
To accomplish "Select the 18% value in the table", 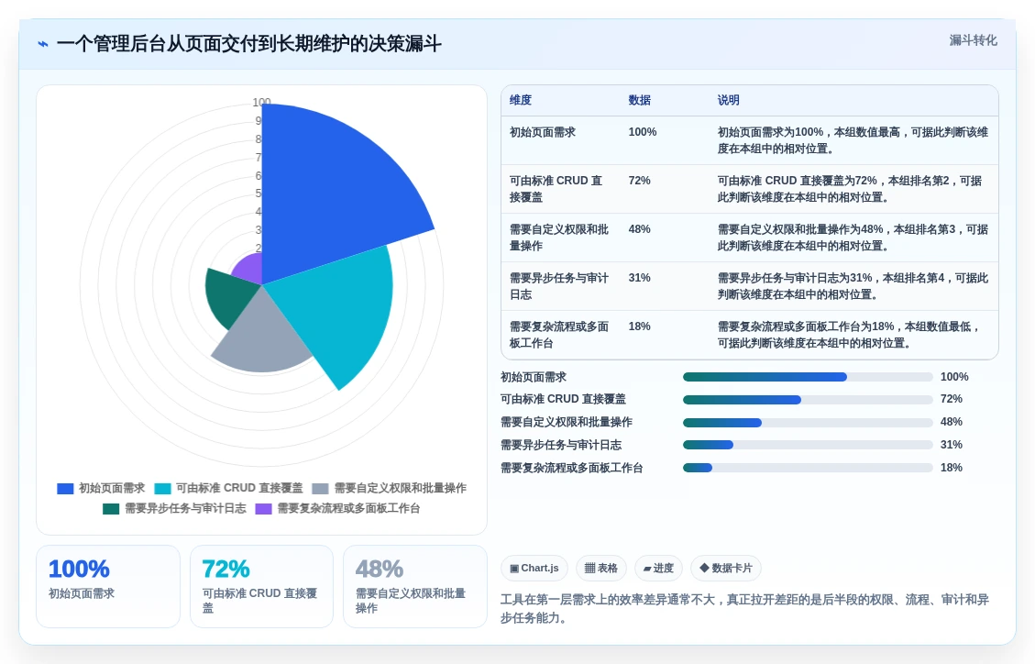I will 639,326.
